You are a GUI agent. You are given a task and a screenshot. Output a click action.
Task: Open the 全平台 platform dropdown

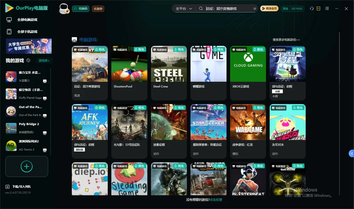tap(184, 8)
